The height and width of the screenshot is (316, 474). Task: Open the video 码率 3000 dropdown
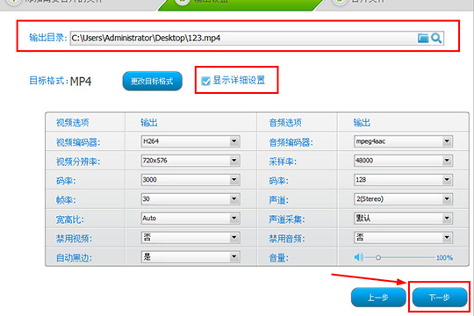(190, 180)
